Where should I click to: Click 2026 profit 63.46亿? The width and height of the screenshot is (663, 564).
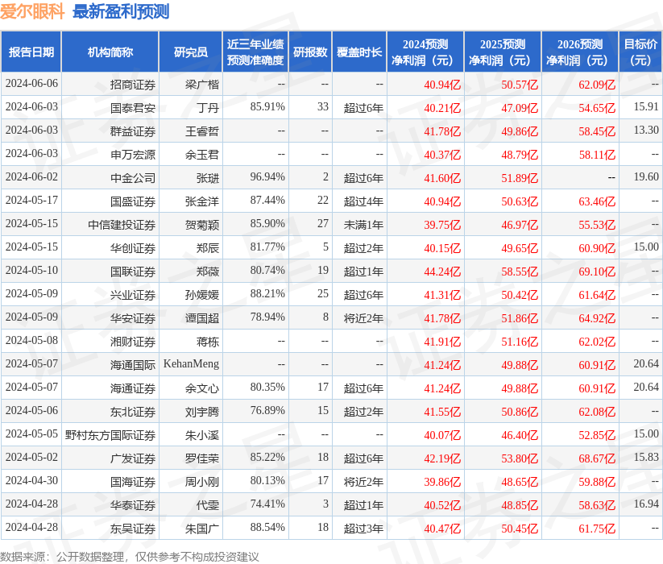597,201
